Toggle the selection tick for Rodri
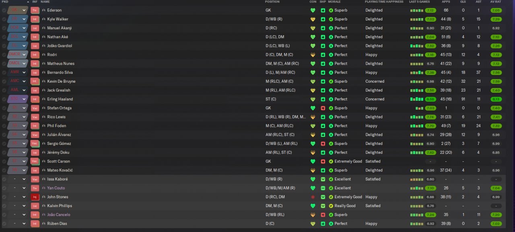 pos(4,55)
